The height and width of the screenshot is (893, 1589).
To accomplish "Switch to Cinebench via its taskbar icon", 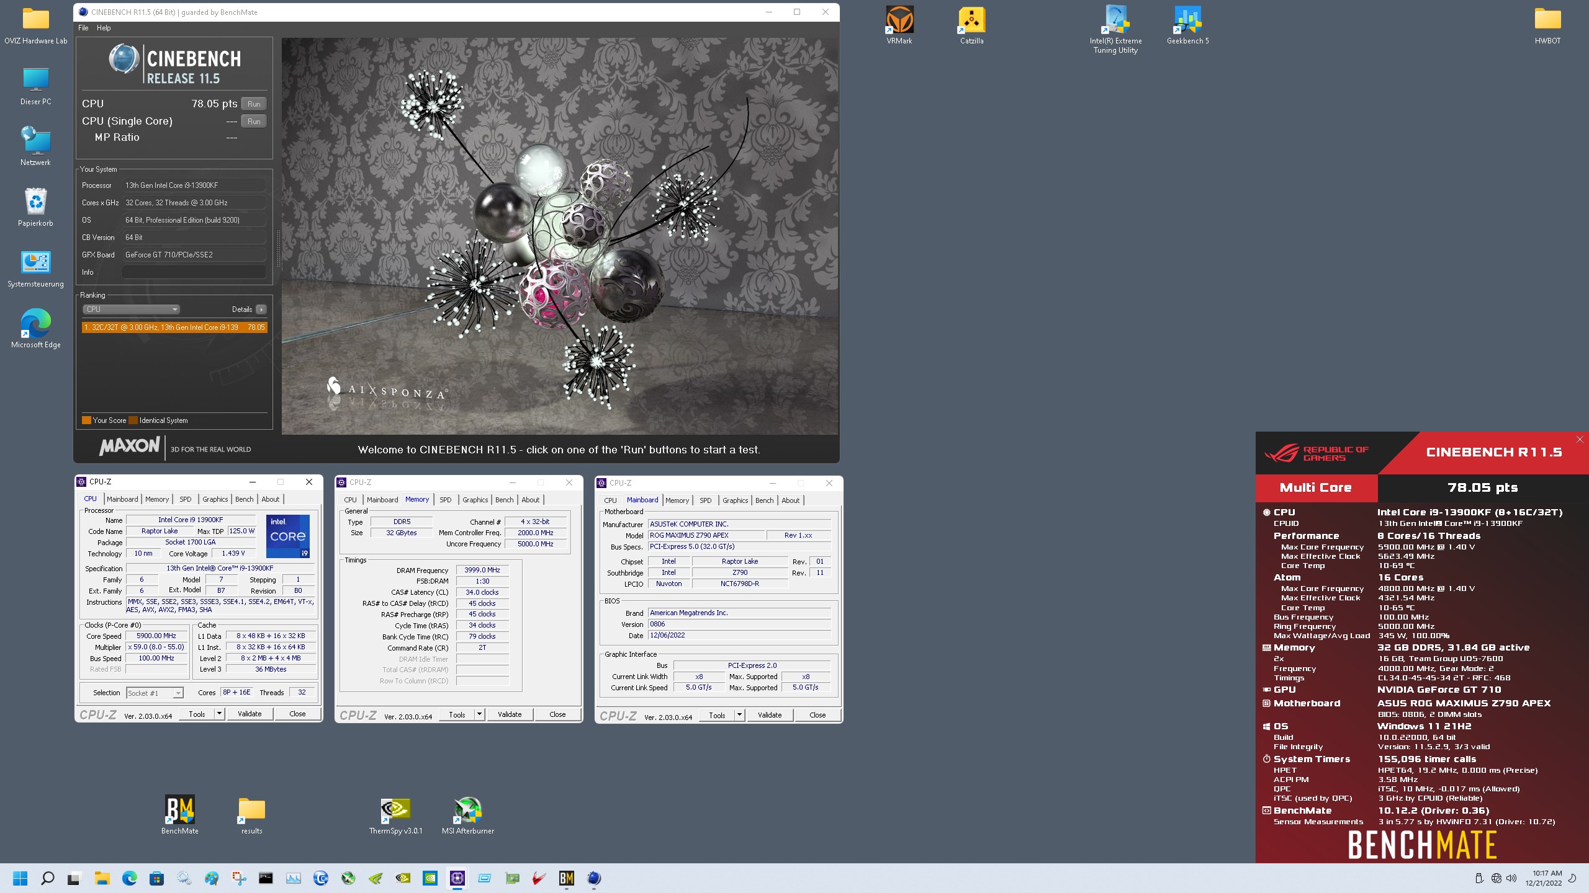I will [x=594, y=878].
